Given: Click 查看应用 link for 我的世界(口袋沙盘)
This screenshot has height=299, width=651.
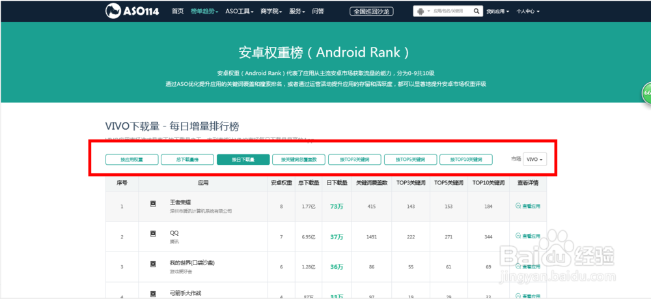Looking at the screenshot, I should [x=528, y=266].
